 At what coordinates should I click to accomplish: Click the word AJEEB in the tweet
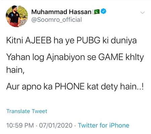pos(38,41)
